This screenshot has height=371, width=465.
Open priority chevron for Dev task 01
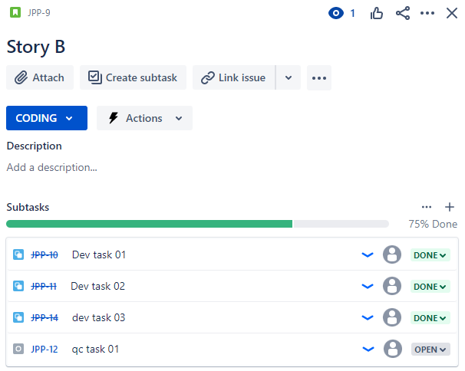(368, 254)
